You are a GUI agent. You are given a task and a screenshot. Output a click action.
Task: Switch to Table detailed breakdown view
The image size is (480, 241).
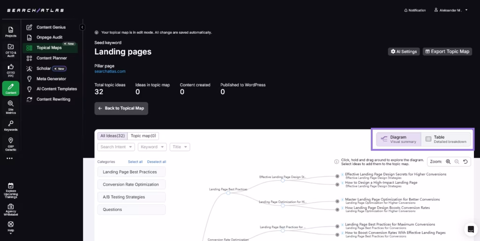tap(446, 139)
